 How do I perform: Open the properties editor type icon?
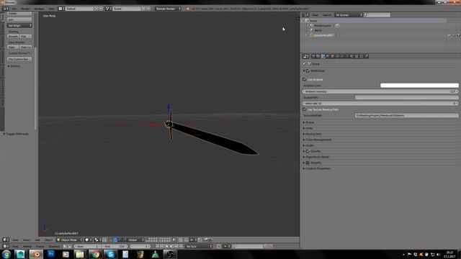pos(305,56)
